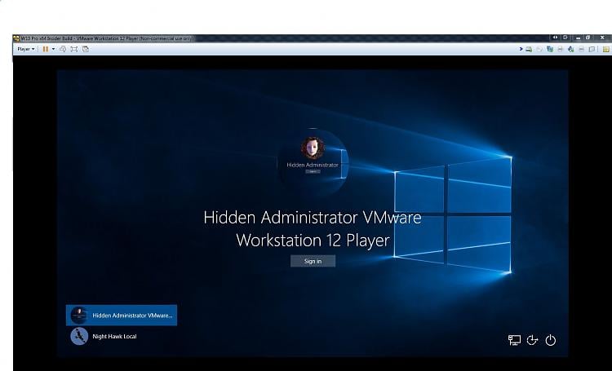612x371 pixels.
Task: Click the network adapter device icon
Action: (x=550, y=49)
